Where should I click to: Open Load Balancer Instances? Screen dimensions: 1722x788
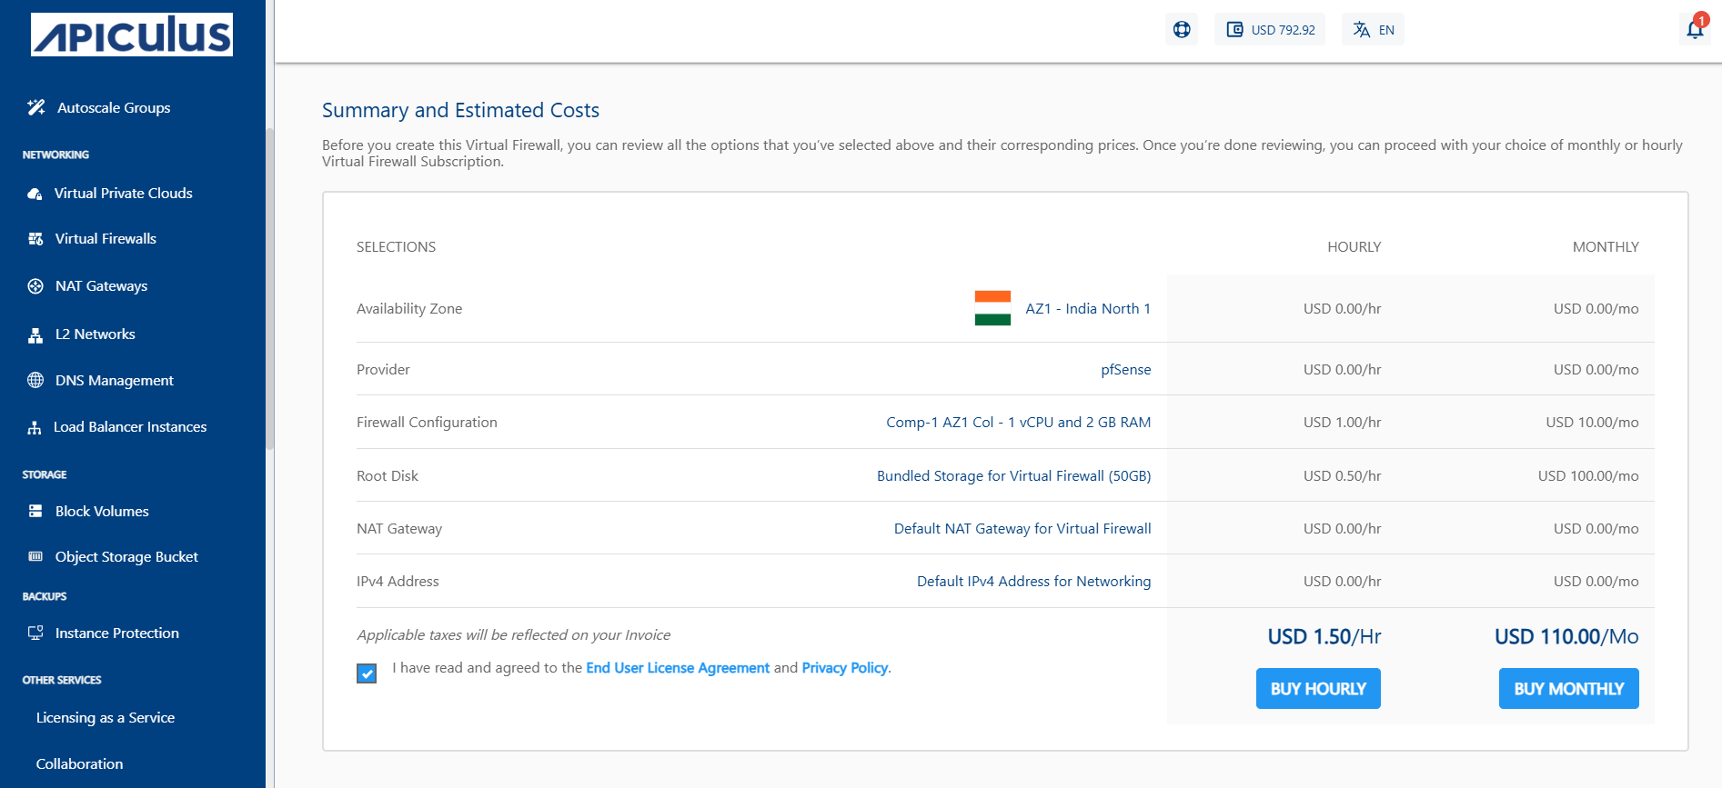coord(130,427)
